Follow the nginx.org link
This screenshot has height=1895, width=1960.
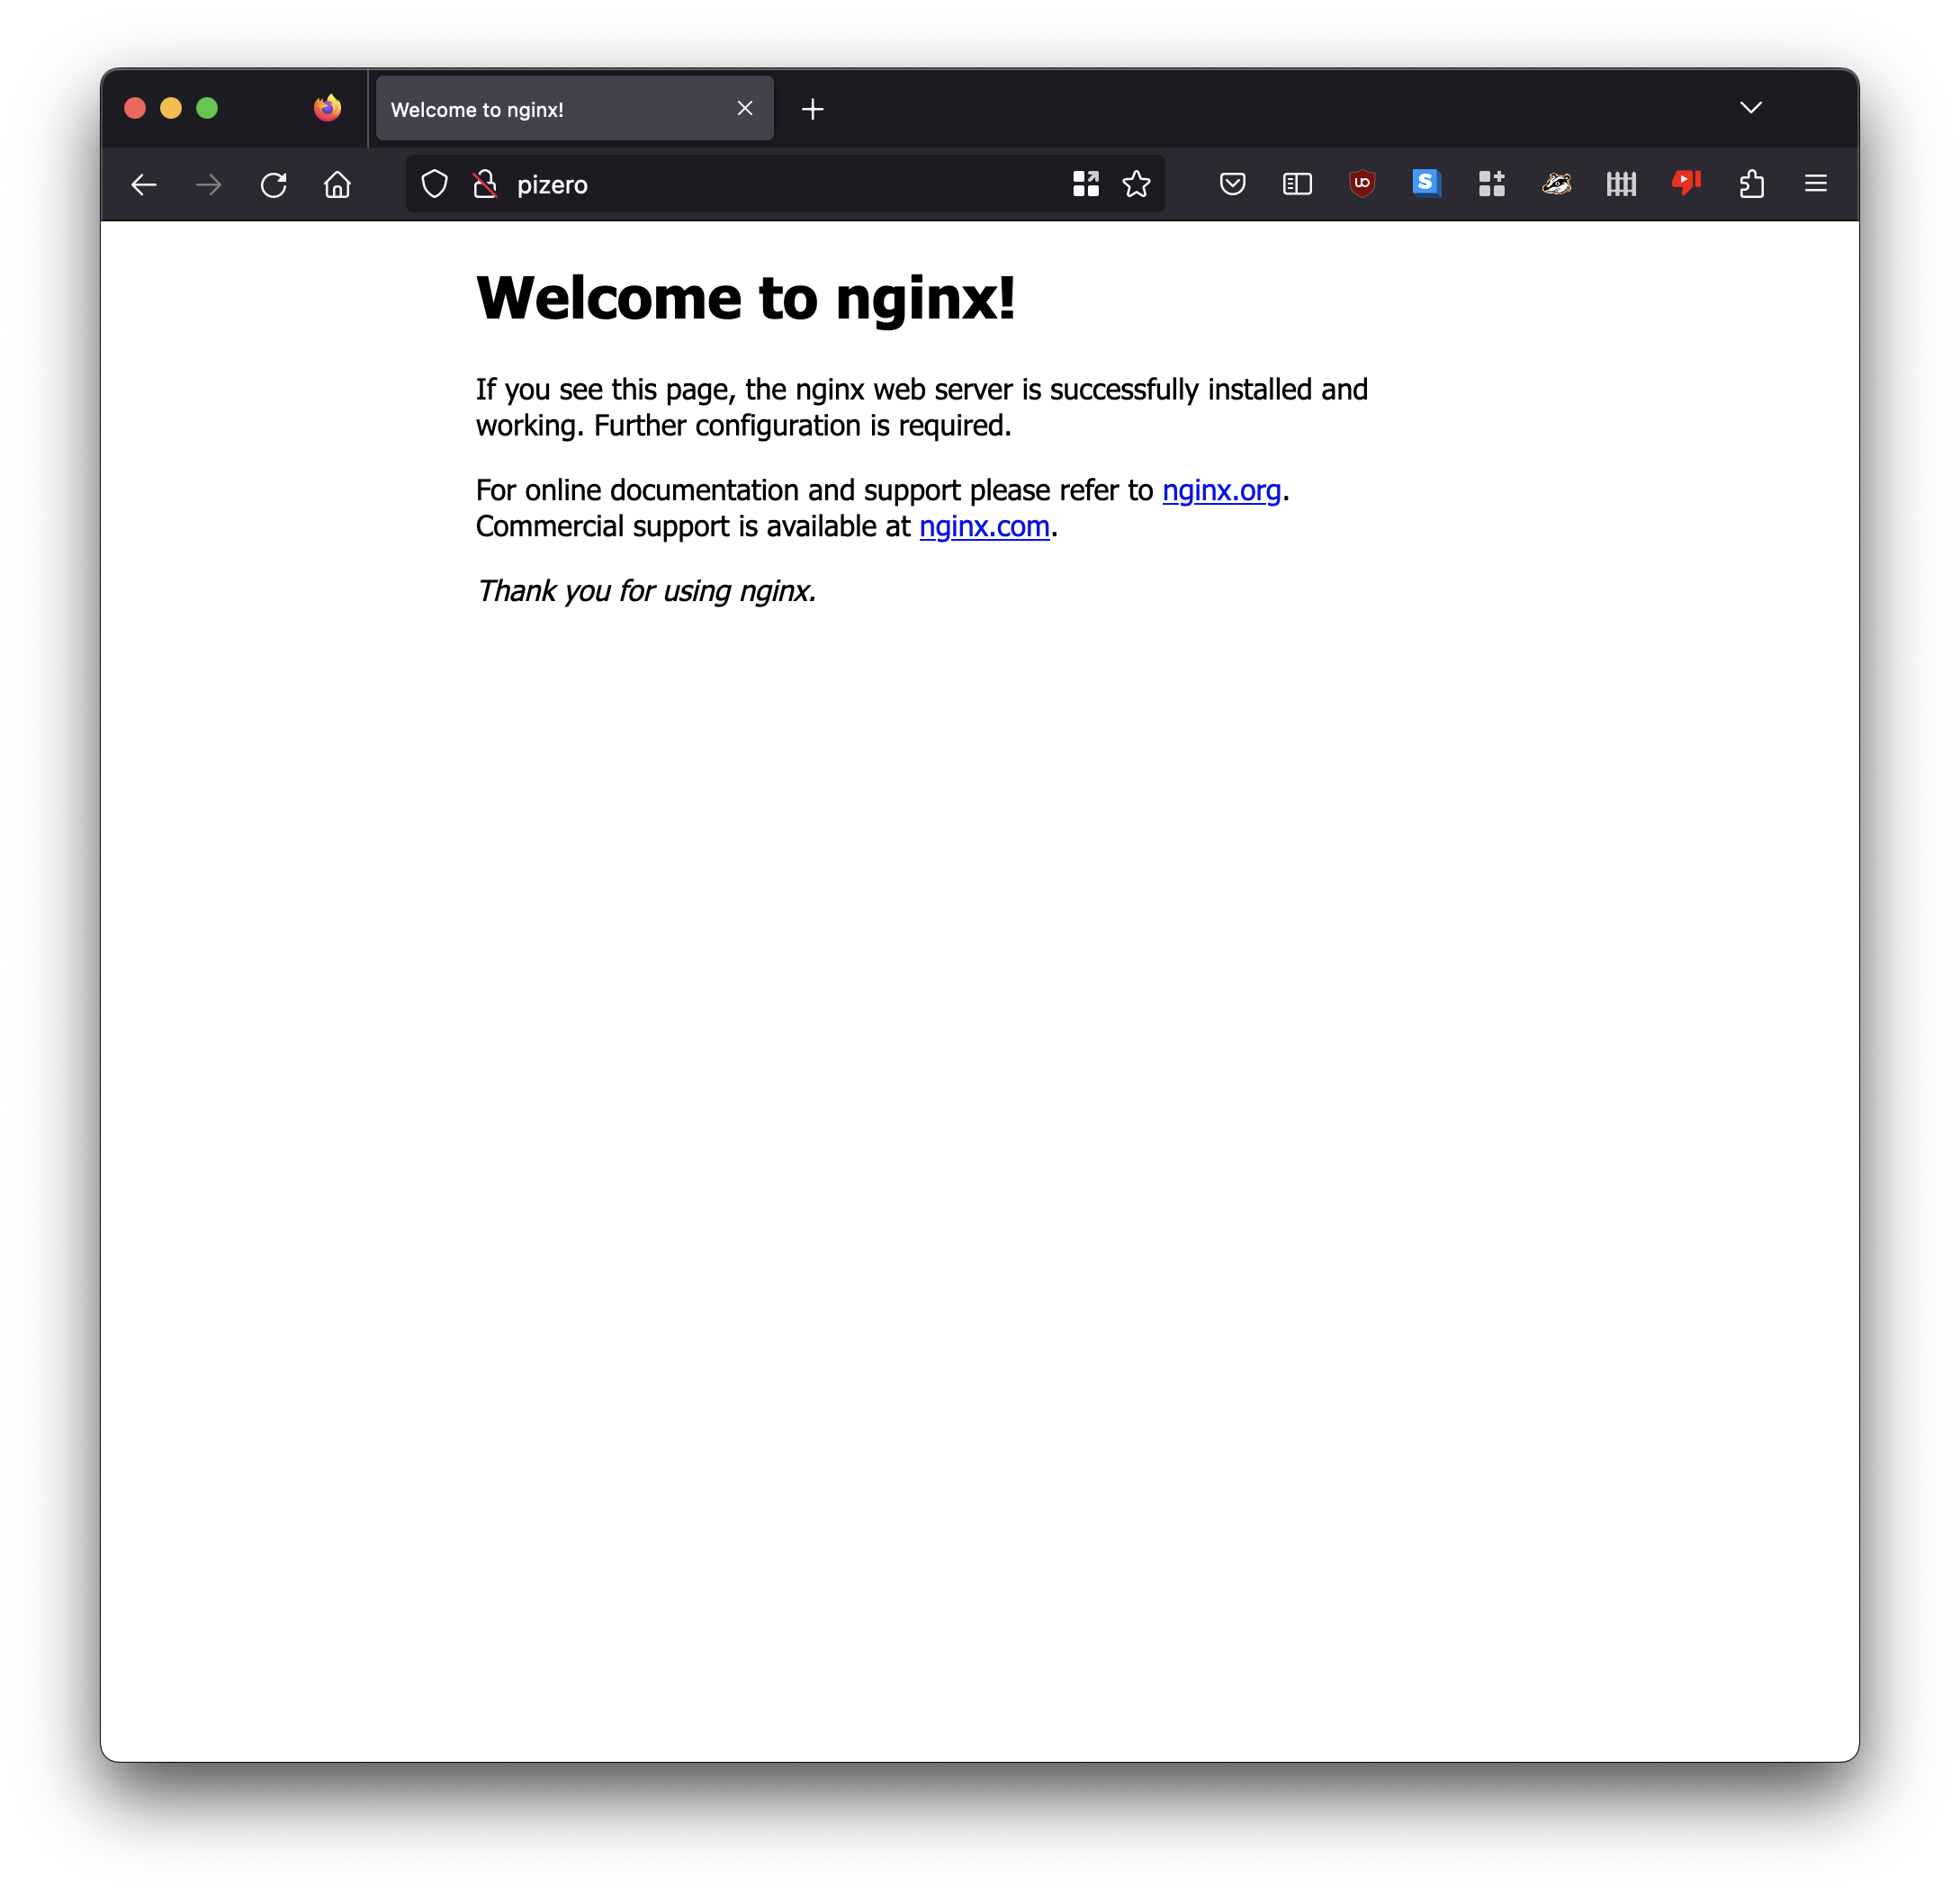(1221, 491)
